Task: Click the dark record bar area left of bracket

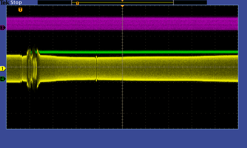Action: [x=54, y=2]
